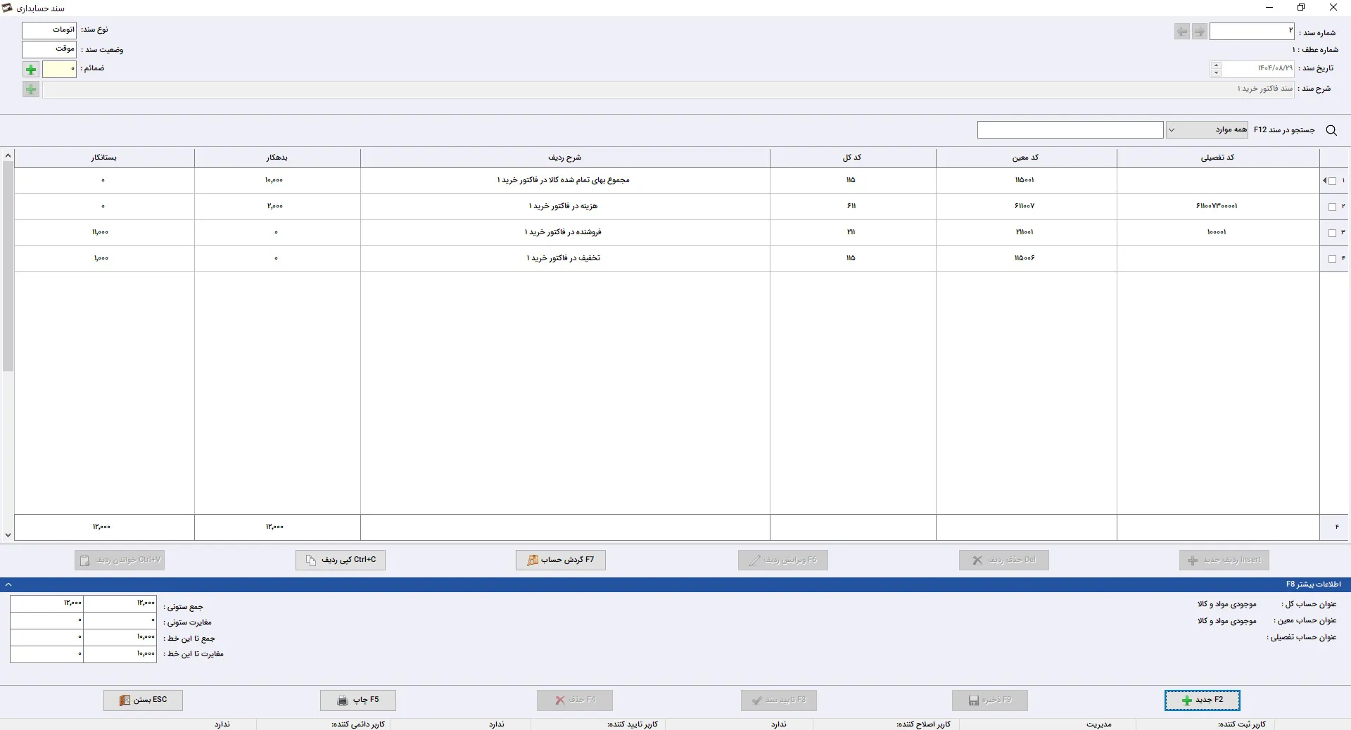This screenshot has height=730, width=1351.
Task: Check the checkbox of row 2
Action: click(x=1332, y=207)
